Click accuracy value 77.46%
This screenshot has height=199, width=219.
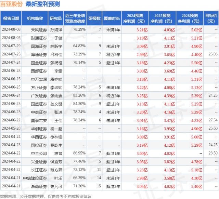point(79,161)
